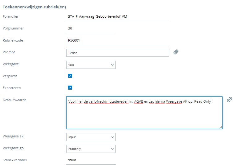The width and height of the screenshot is (234, 165).
Task: Focus the Volgnummer field containing 30
Action: coord(91,29)
